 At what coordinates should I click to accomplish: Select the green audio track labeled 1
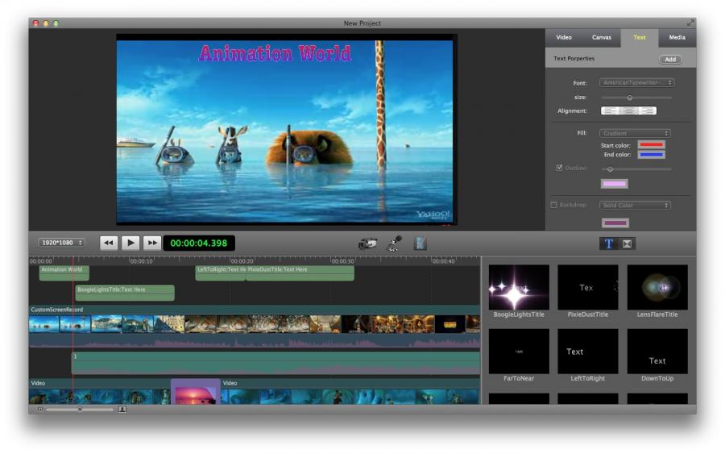click(x=276, y=363)
